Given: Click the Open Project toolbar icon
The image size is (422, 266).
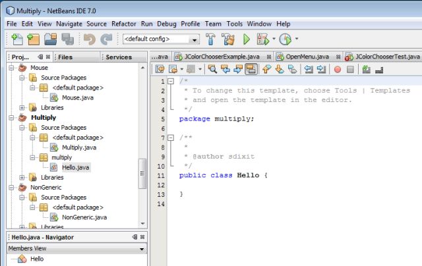Looking at the screenshot, I should click(x=51, y=40).
